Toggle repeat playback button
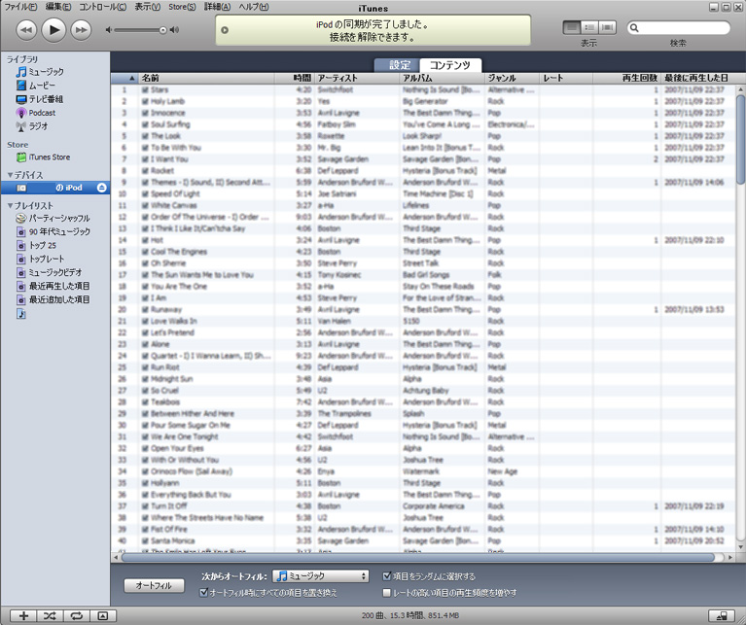 (x=76, y=616)
